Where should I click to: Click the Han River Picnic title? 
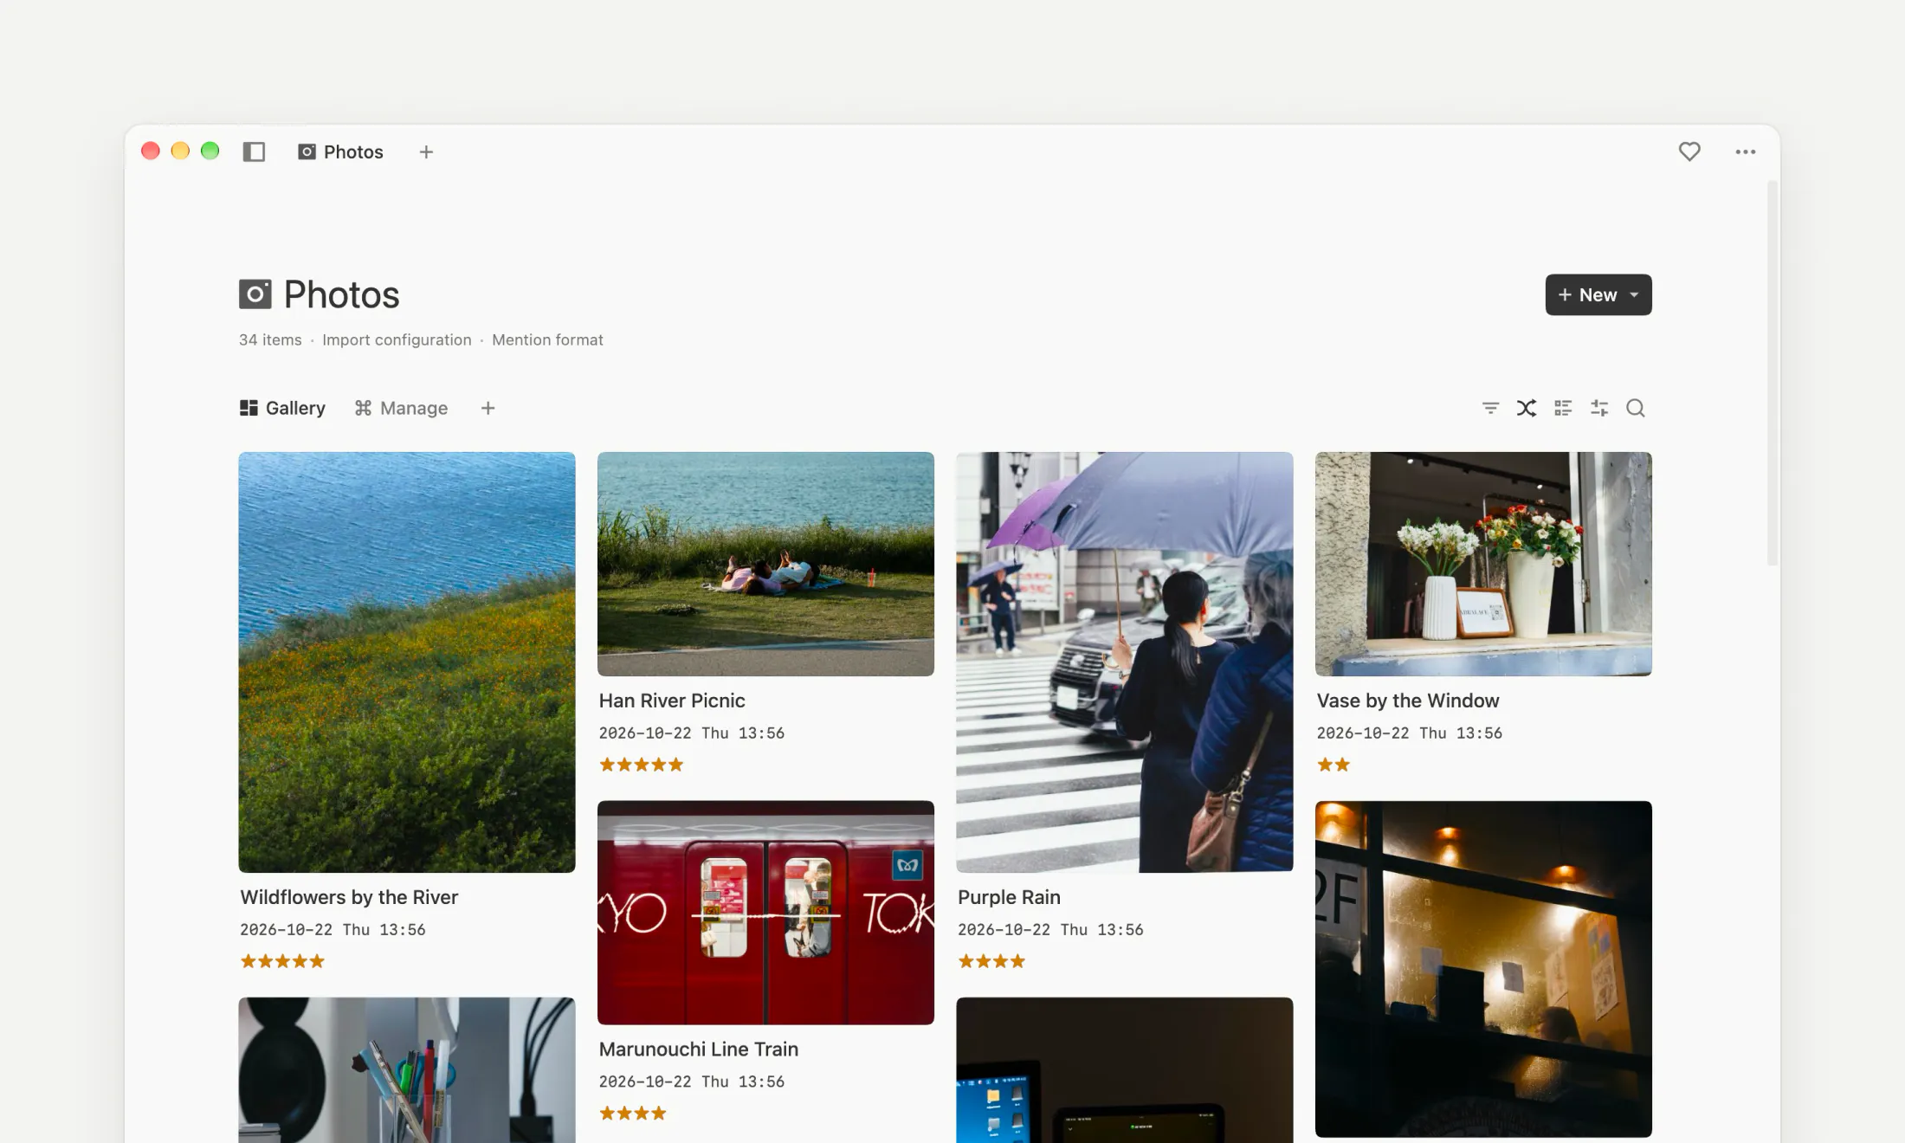(672, 701)
